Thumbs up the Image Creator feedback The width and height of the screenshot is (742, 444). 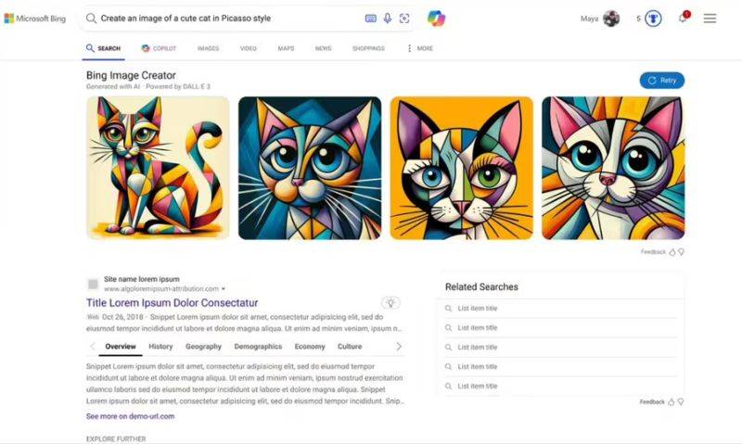(672, 252)
